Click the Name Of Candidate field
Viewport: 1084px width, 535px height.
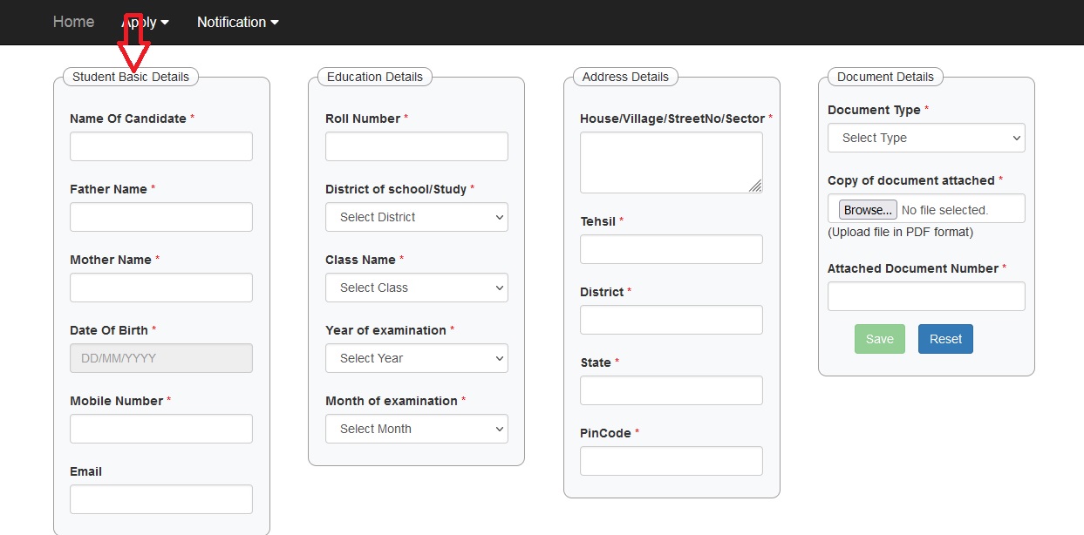point(160,146)
